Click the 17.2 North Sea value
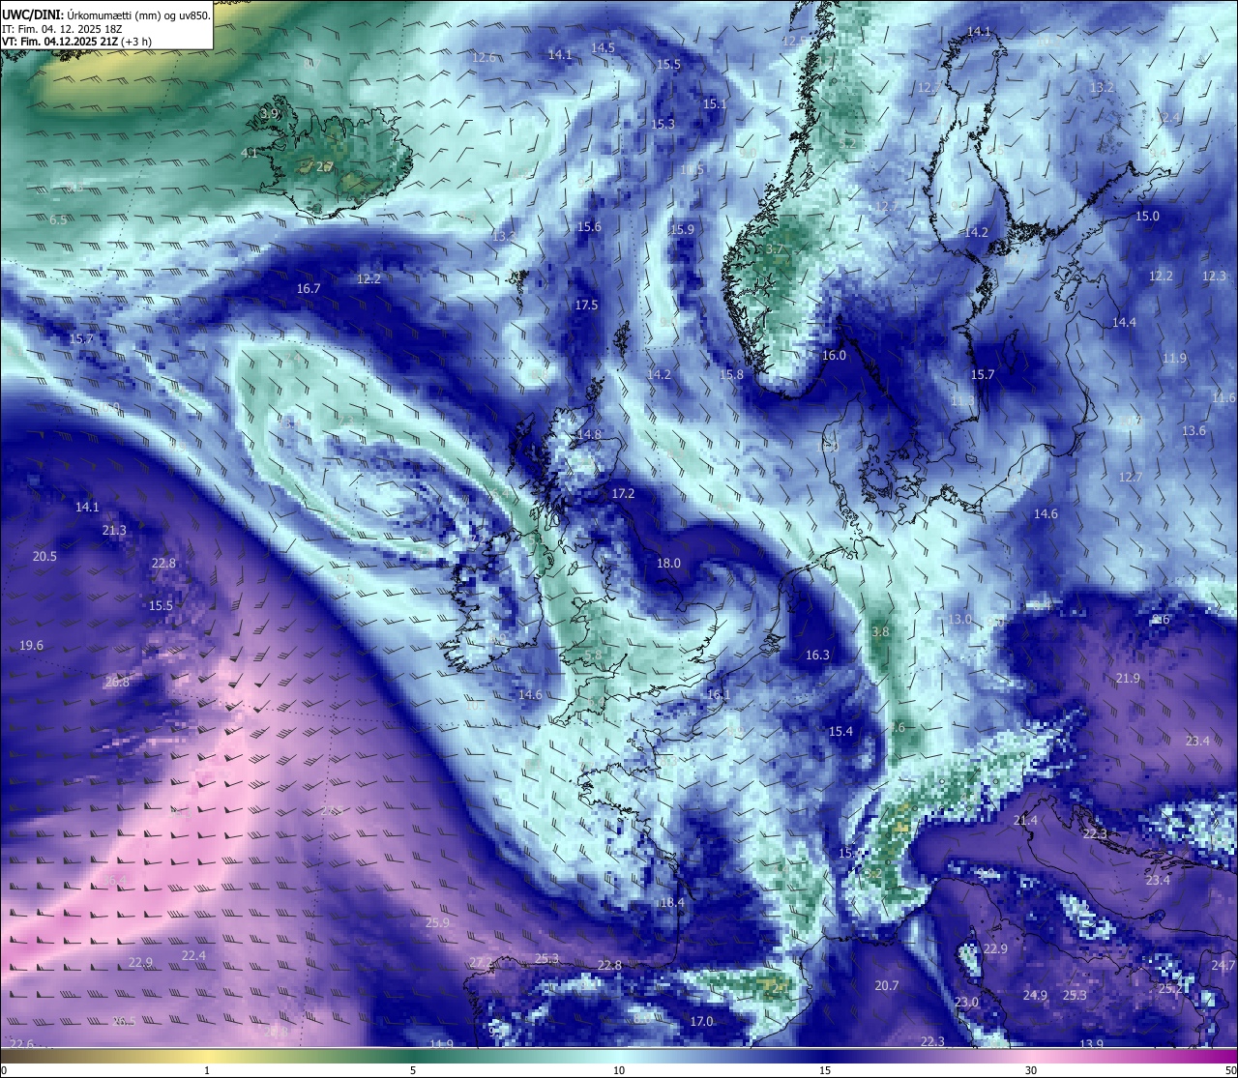This screenshot has height=1078, width=1238. pos(623,494)
